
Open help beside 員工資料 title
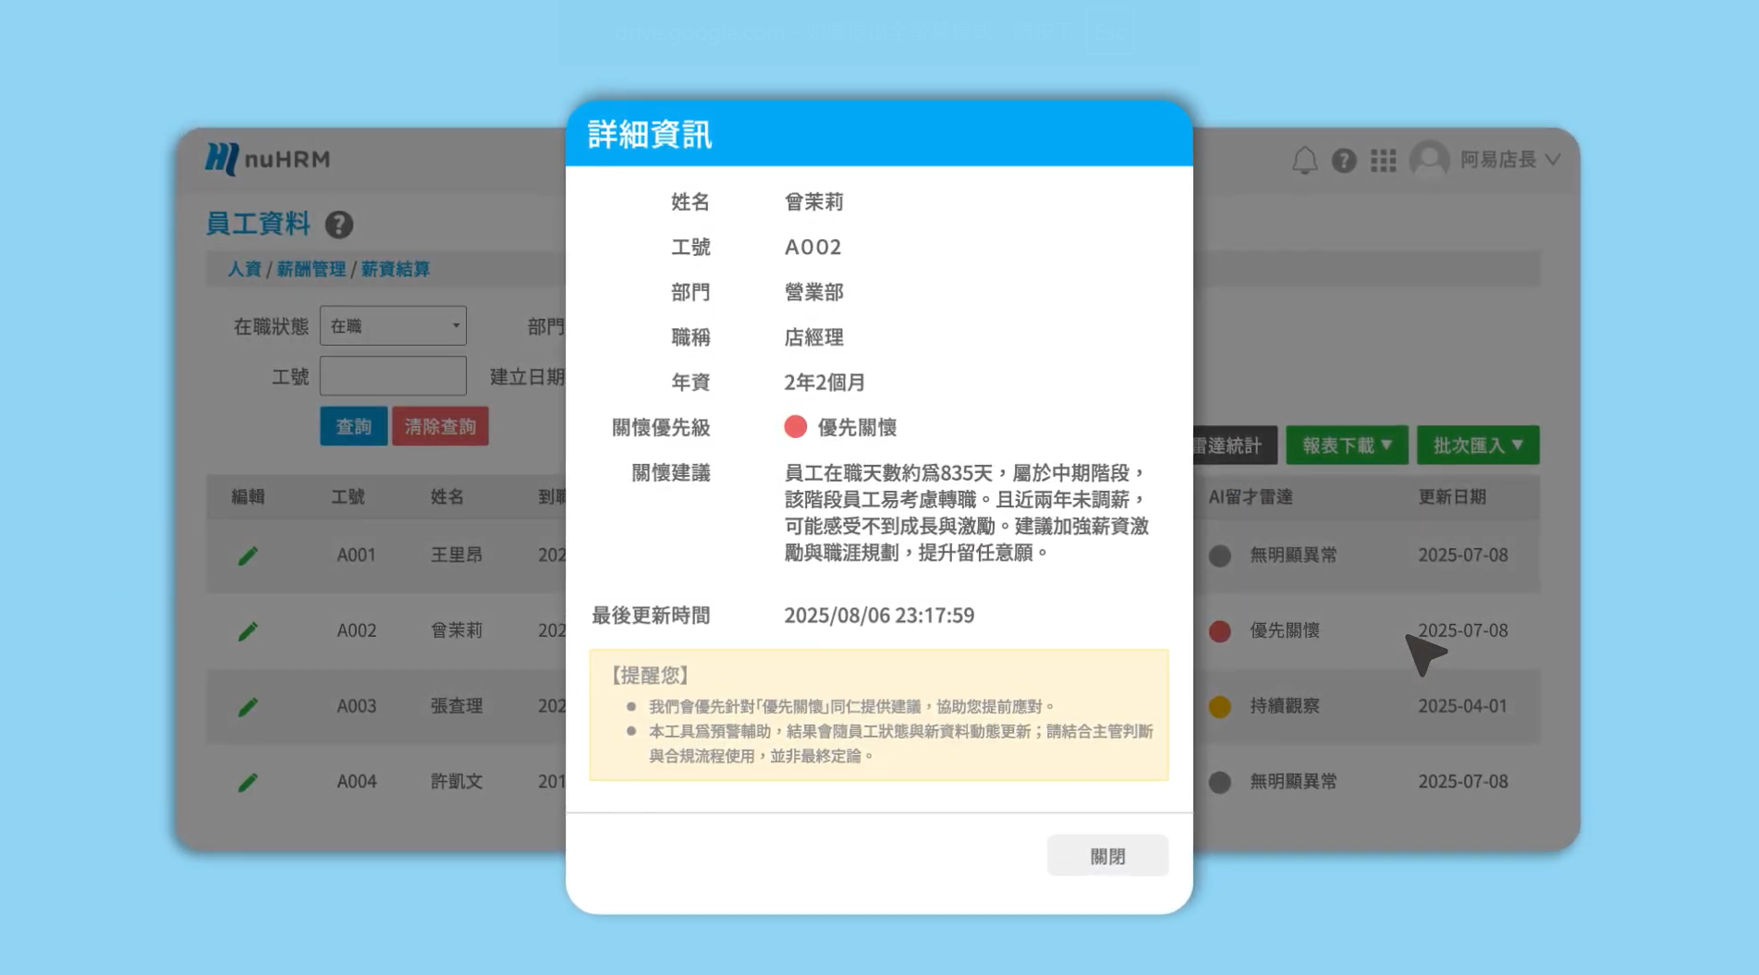pos(336,223)
